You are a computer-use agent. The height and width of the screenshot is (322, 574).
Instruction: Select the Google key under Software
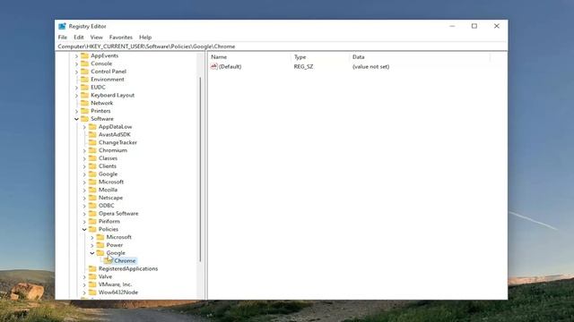tap(108, 174)
